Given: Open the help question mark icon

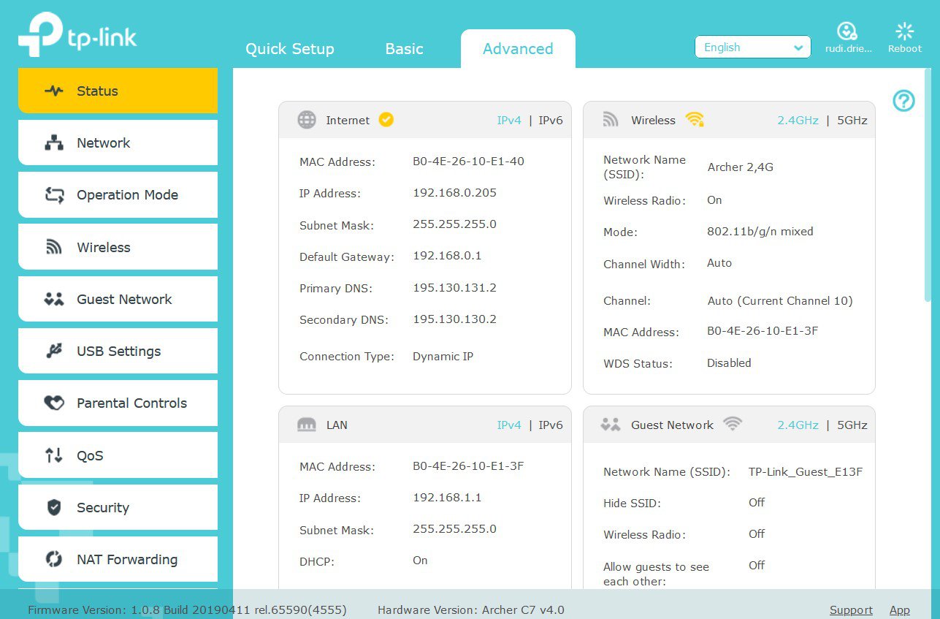Looking at the screenshot, I should 904,101.
